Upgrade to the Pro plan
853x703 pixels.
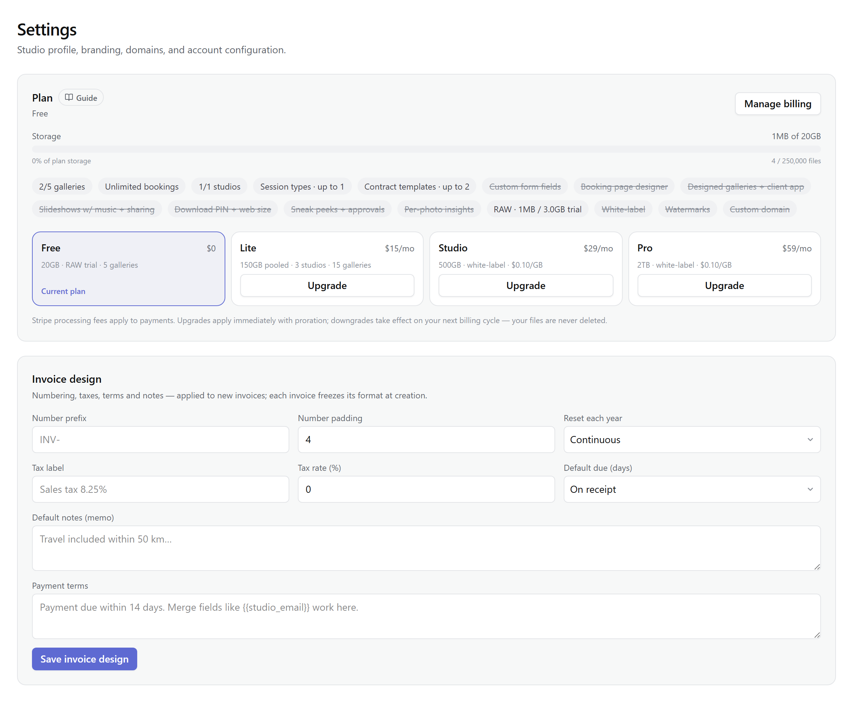[x=724, y=285]
